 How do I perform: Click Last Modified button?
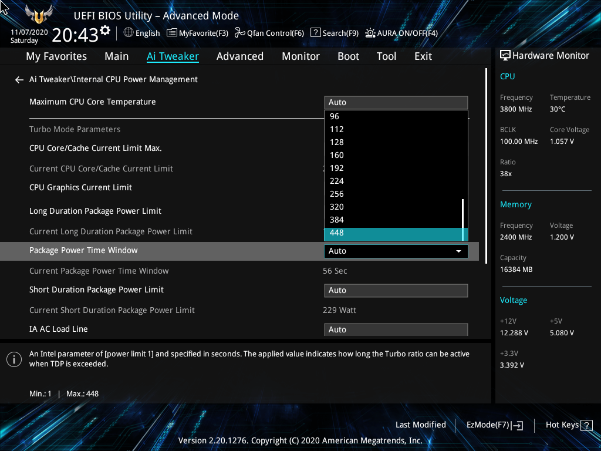click(420, 425)
